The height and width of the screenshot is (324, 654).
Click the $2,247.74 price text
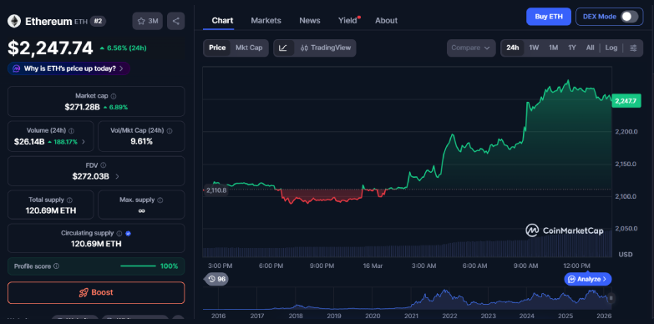(50, 48)
